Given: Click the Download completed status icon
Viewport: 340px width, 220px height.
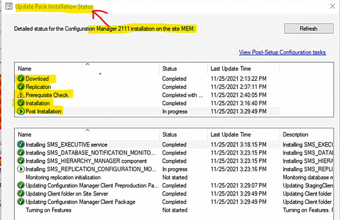Looking at the screenshot, I should 21,79.
